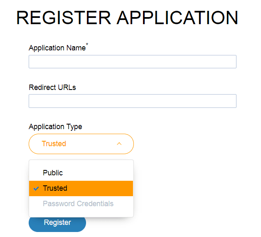Click the blue checkmark beside Trusted
Image resolution: width=261 pixels, height=237 pixels.
[36, 188]
